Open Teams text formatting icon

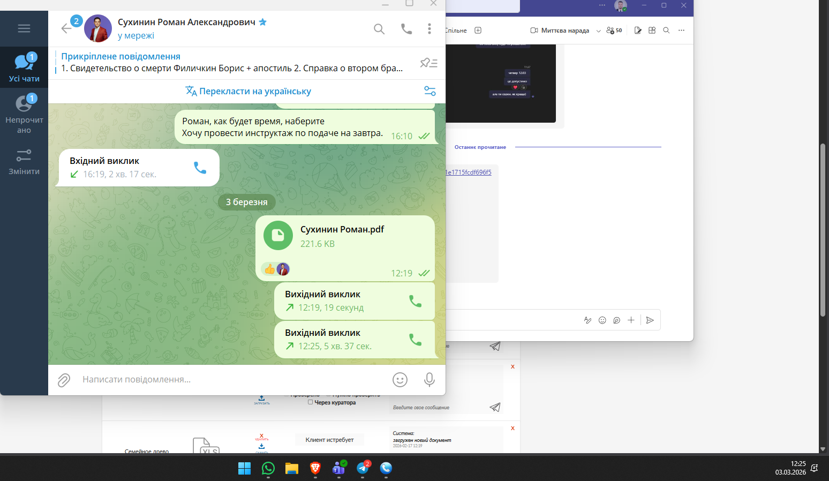(x=587, y=320)
